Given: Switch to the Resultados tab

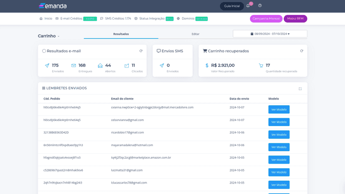Looking at the screenshot, I should pos(121,34).
